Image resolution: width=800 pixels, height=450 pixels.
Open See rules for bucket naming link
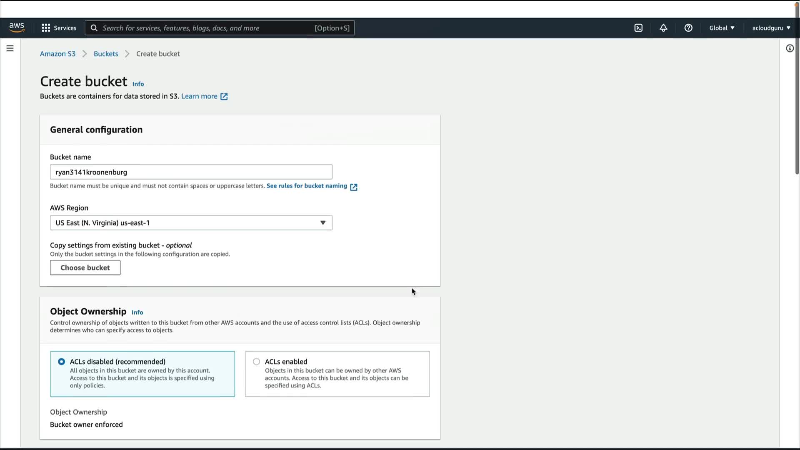307,186
